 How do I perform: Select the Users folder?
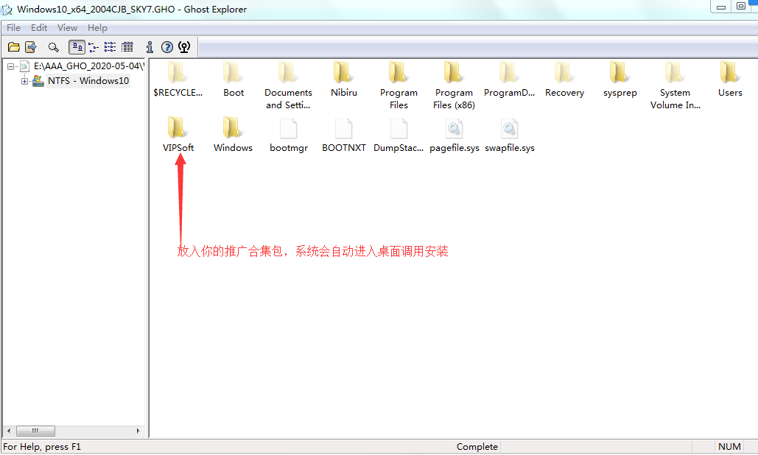coord(730,80)
